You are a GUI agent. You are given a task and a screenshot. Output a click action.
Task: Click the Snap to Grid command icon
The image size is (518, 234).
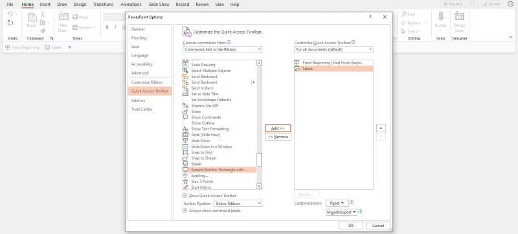click(185, 152)
